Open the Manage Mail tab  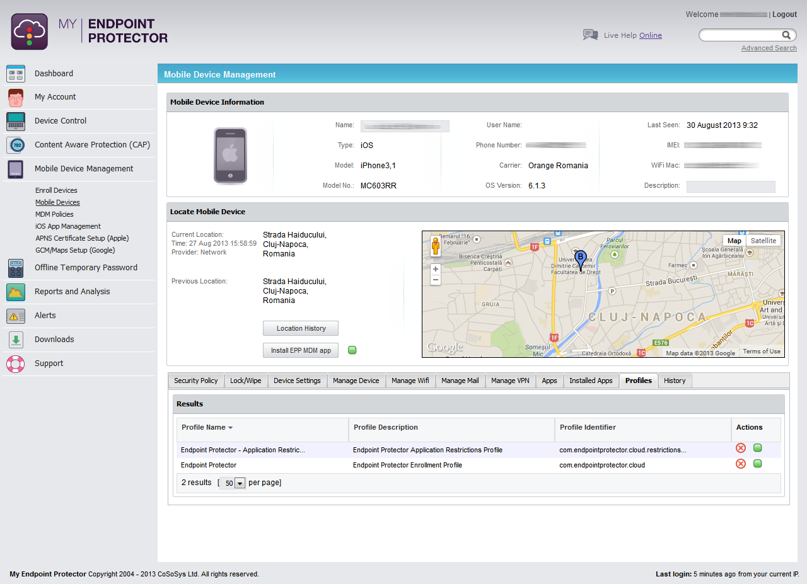pyautogui.click(x=460, y=381)
